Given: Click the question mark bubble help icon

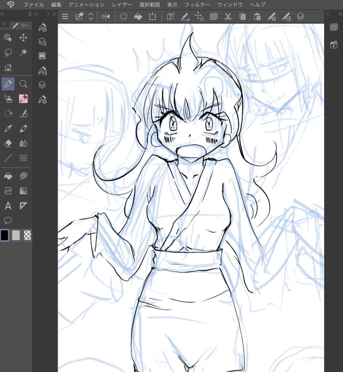Looking at the screenshot, I should [x=170, y=17].
